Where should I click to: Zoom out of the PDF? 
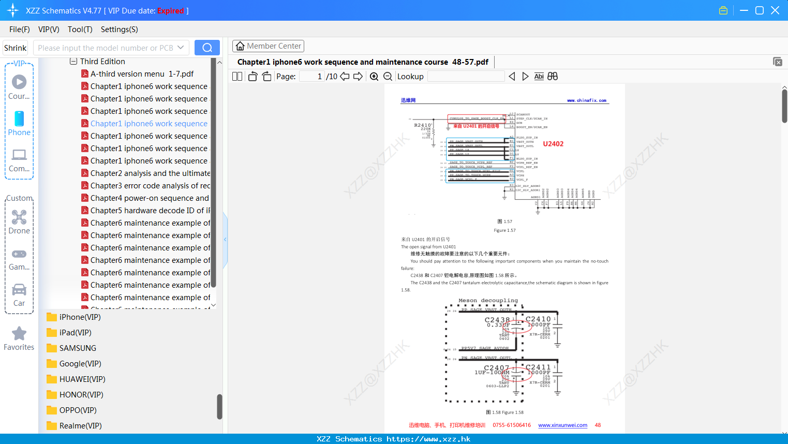pos(388,76)
